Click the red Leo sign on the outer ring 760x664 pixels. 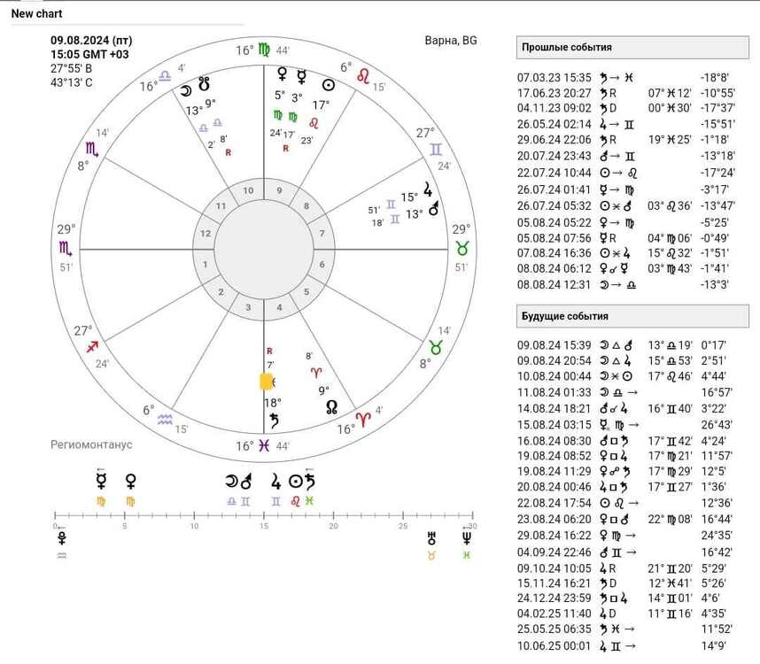(363, 75)
